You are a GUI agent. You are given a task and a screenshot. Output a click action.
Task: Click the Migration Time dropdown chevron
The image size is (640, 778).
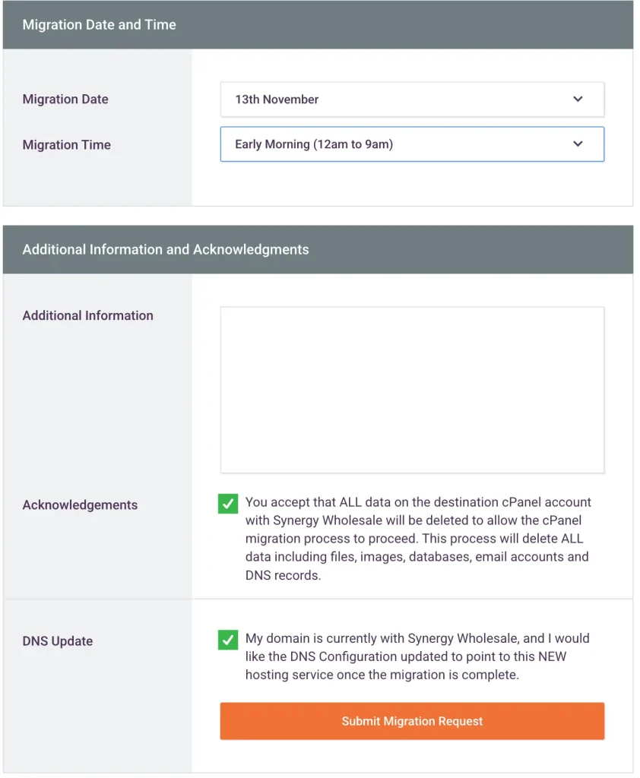pos(578,144)
